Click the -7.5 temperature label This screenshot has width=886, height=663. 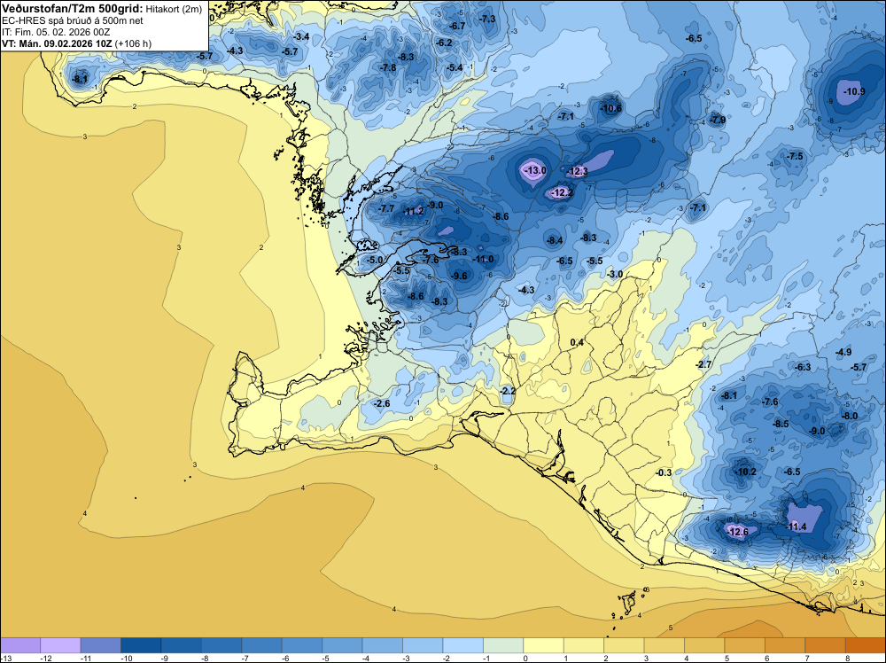(795, 156)
